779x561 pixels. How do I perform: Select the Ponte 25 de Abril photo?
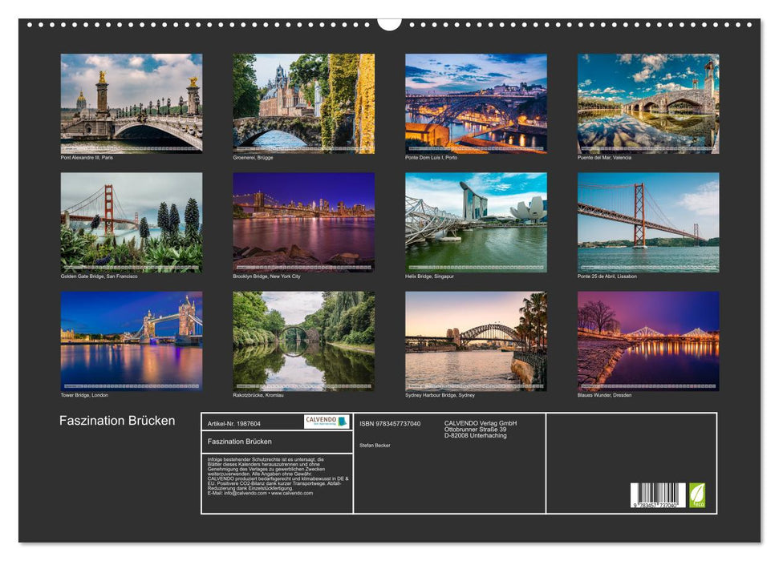click(648, 222)
